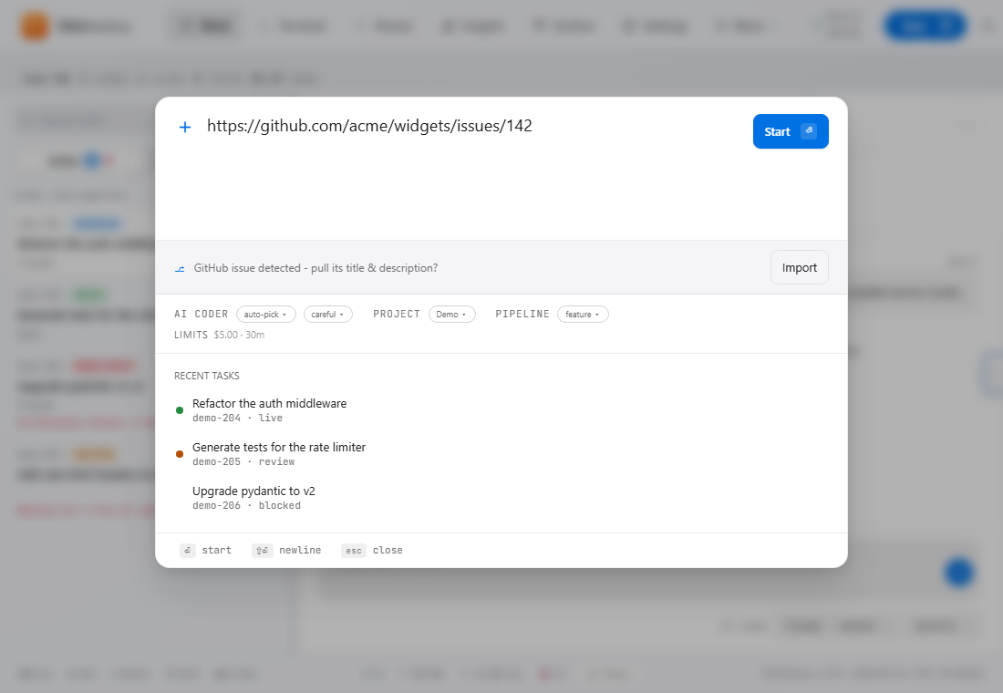Screen dimensions: 1003x693
Task: Open the auto-pick AI coder dropdown
Action: point(265,315)
